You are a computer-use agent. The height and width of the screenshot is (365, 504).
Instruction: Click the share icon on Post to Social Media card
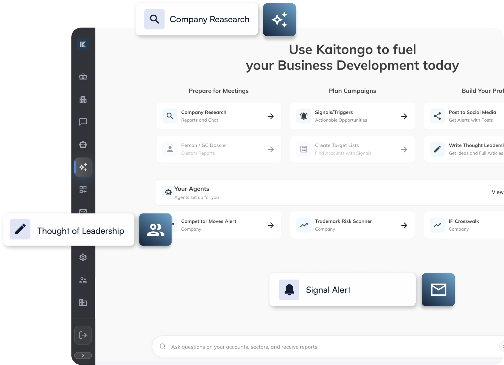(437, 116)
